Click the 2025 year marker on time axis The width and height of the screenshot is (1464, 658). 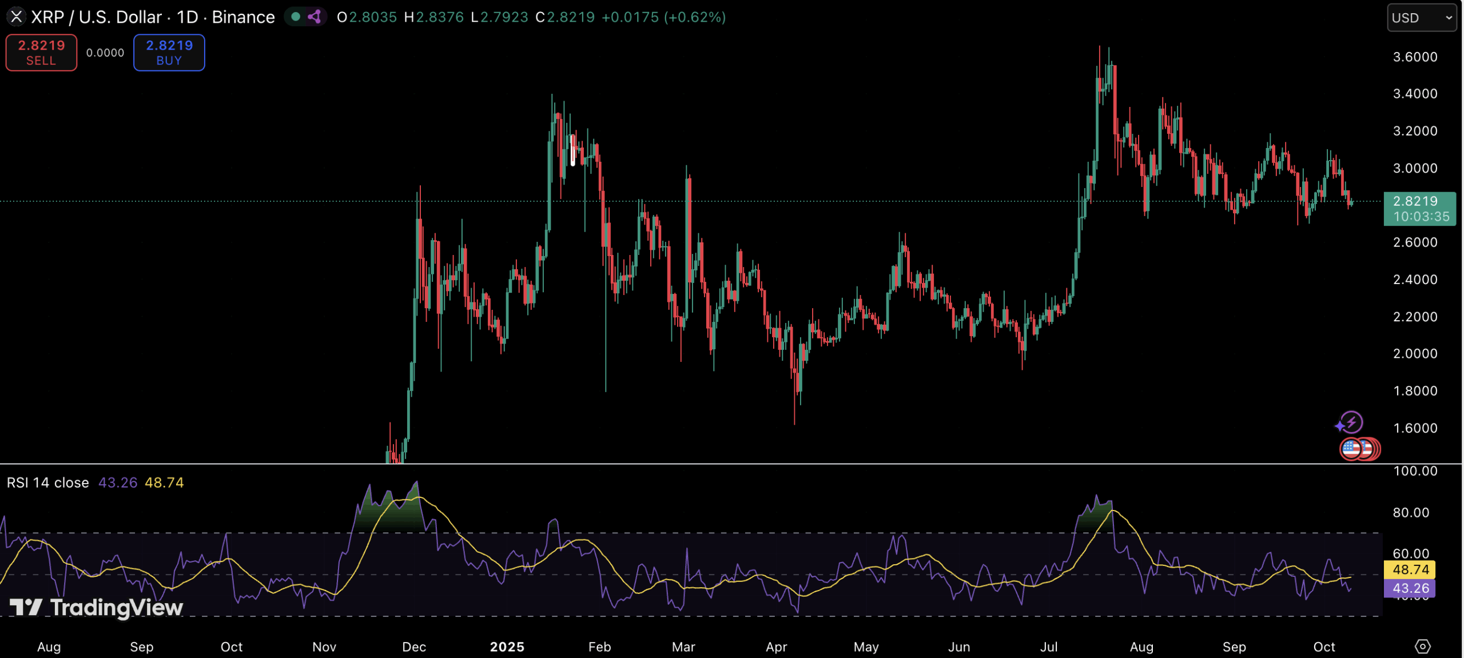(x=507, y=647)
